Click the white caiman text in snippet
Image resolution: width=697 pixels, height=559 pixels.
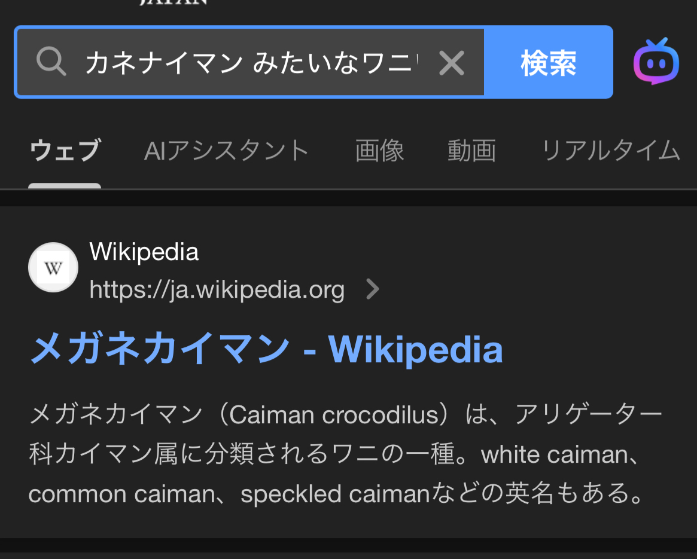(554, 455)
